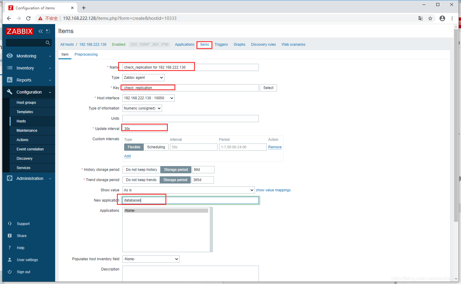Open a new browser tab
The image size is (461, 284).
(84, 8)
